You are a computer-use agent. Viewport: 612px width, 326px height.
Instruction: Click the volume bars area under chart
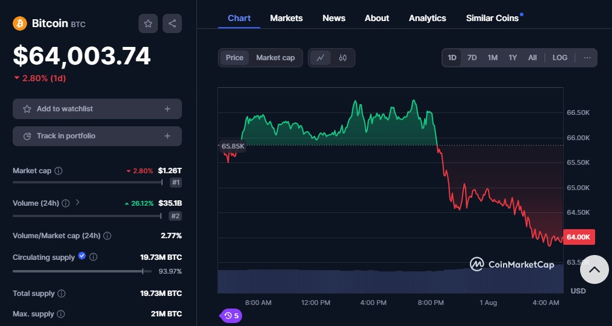[390, 281]
